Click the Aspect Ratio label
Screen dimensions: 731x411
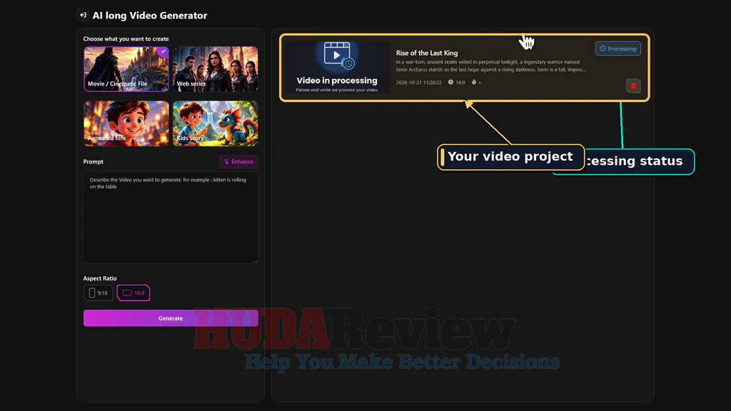[x=100, y=278]
